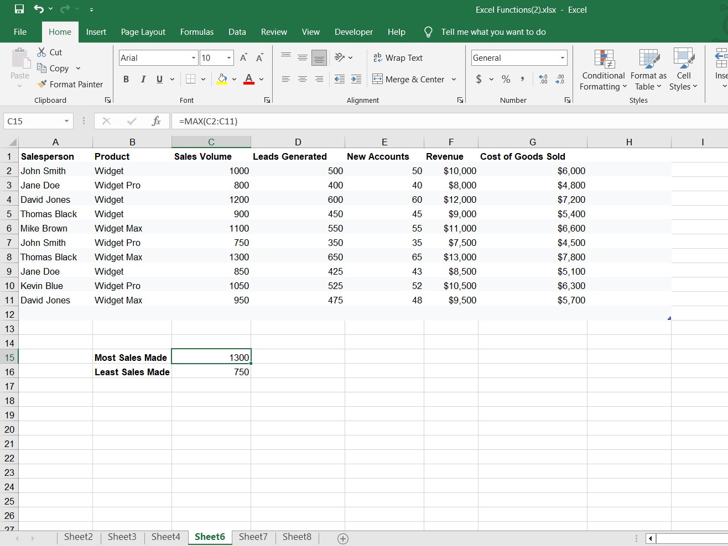
Task: Click the Undo arrow icon
Action: 38,9
